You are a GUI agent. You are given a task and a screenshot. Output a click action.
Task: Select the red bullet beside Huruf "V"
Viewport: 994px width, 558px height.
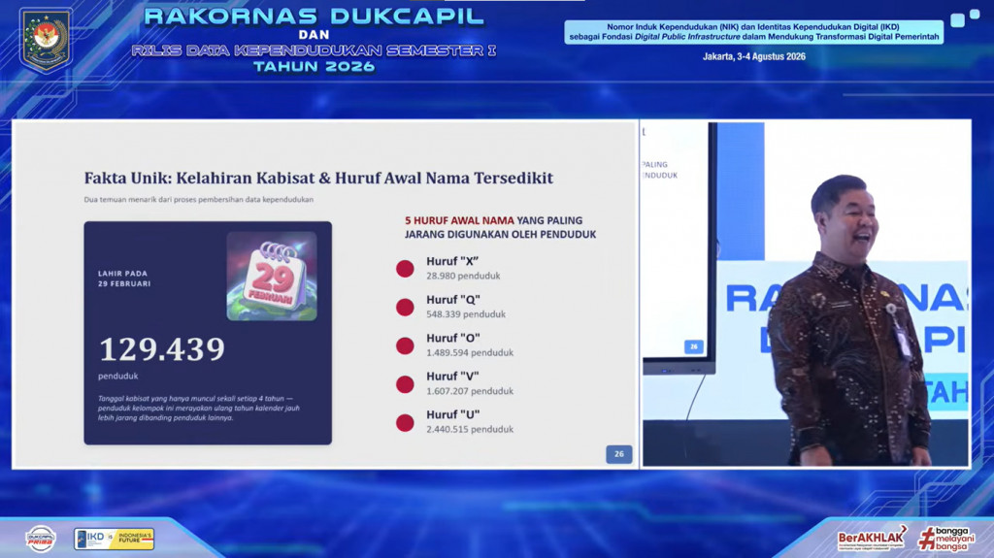pos(405,384)
